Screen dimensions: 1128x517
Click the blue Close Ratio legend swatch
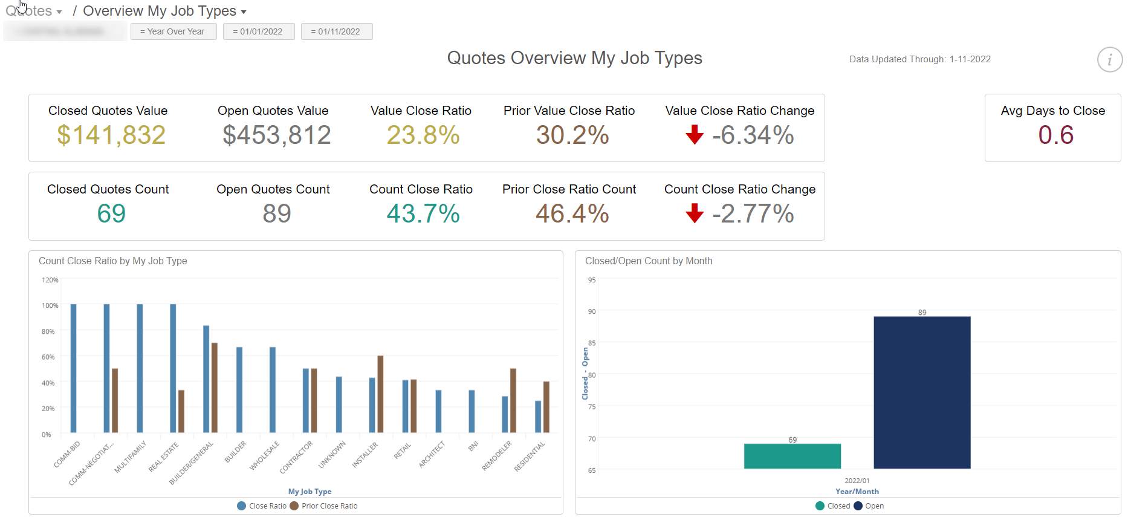242,506
